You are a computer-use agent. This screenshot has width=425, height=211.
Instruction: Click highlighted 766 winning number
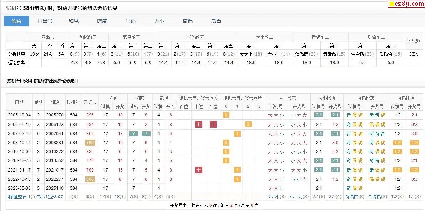(90, 143)
